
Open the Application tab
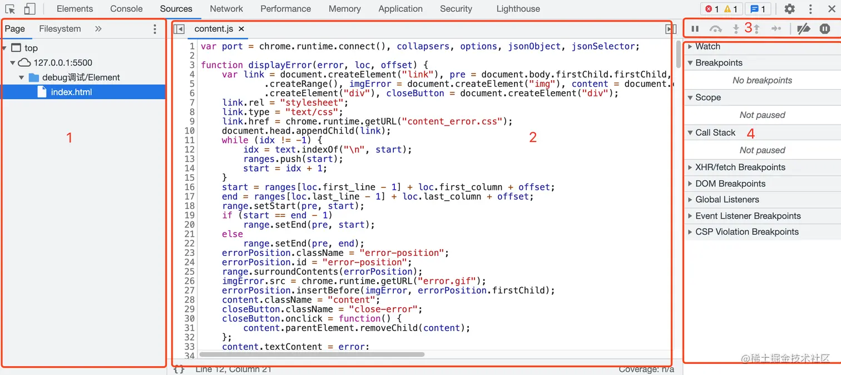pos(400,9)
